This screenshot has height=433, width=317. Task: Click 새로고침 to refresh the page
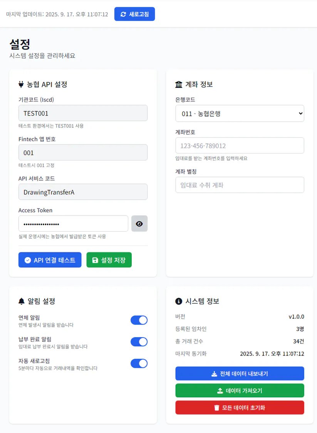click(134, 13)
